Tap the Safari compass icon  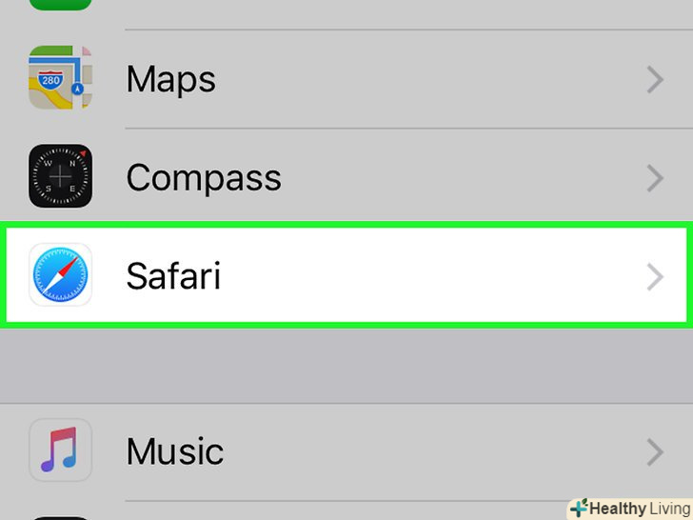60,276
